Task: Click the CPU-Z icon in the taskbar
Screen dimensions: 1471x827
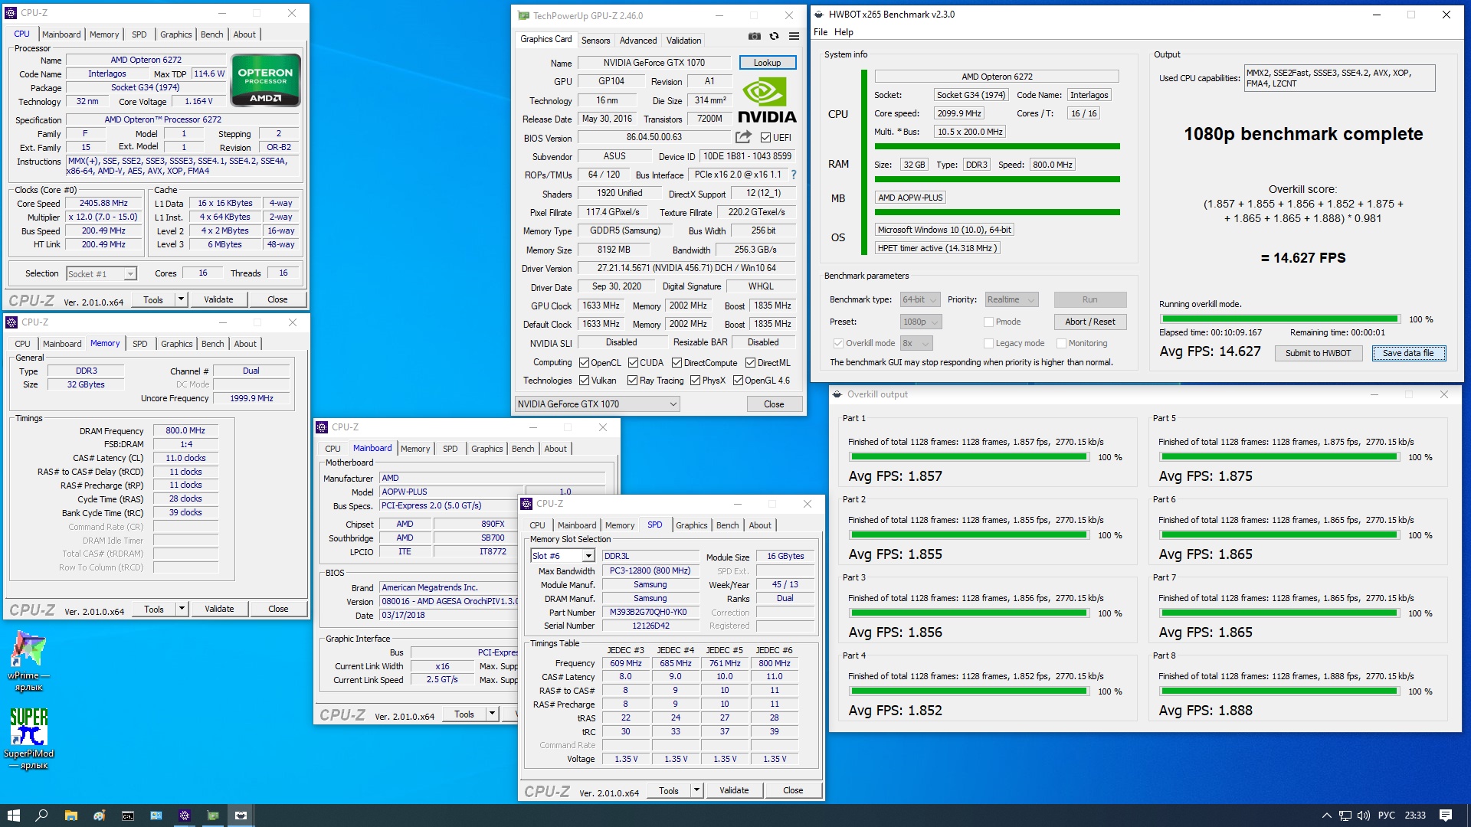Action: (x=184, y=816)
